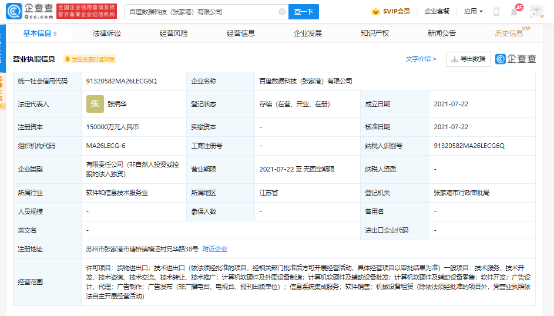Click 核准日期 value 2021-07-22
The width and height of the screenshot is (554, 316).
coord(451,127)
